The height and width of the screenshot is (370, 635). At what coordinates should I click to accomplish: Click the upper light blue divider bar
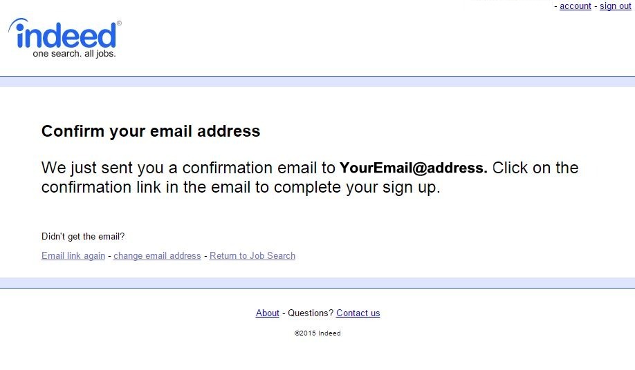(317, 81)
